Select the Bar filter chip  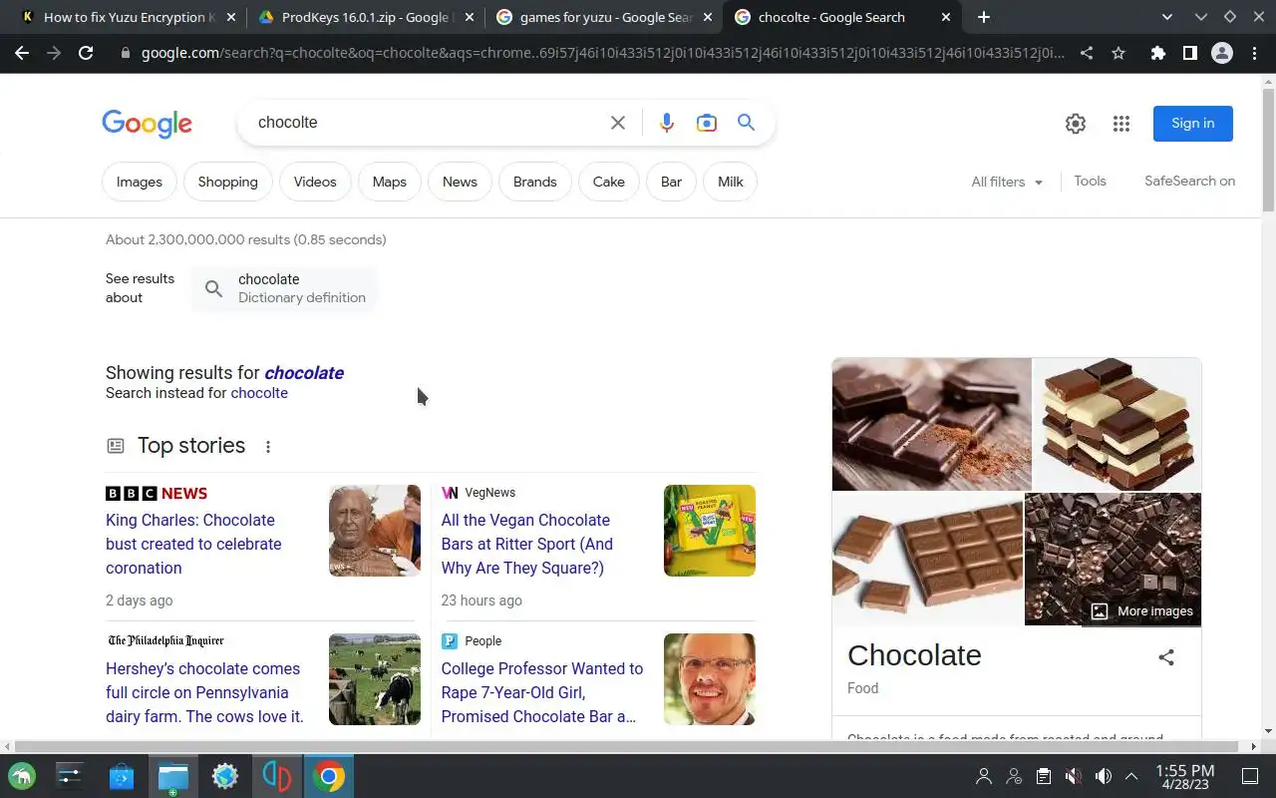pos(671,182)
